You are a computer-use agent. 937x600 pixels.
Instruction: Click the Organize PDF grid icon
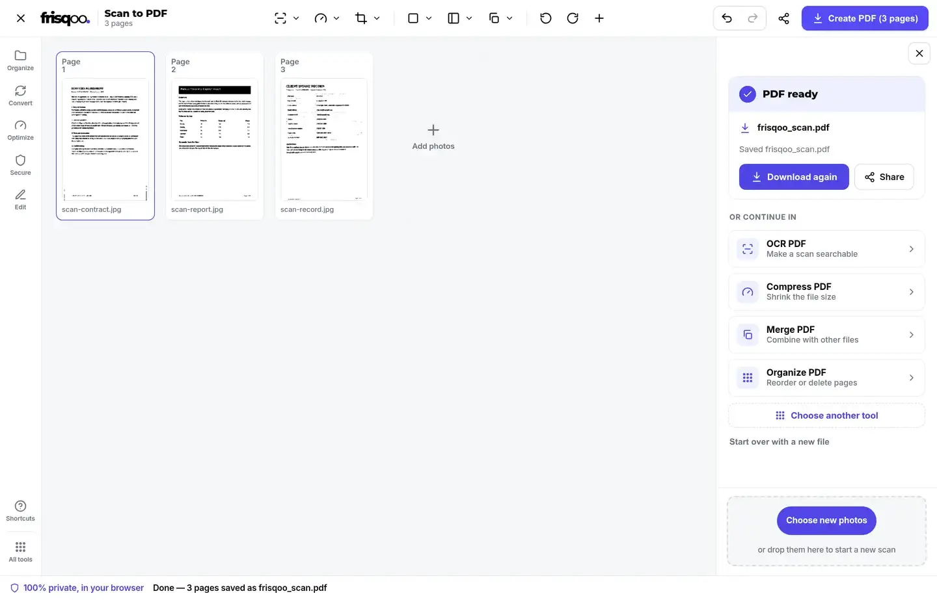748,378
